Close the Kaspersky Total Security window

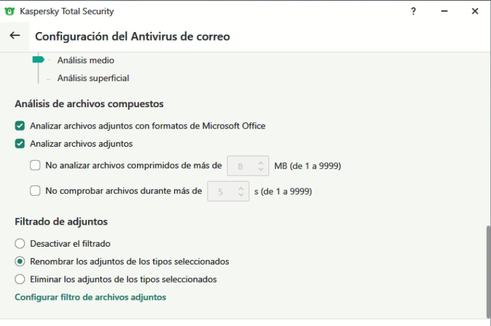click(x=475, y=12)
